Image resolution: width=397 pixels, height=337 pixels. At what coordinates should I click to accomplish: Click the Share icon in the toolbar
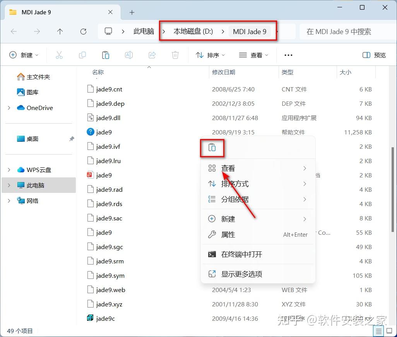pyautogui.click(x=152, y=55)
